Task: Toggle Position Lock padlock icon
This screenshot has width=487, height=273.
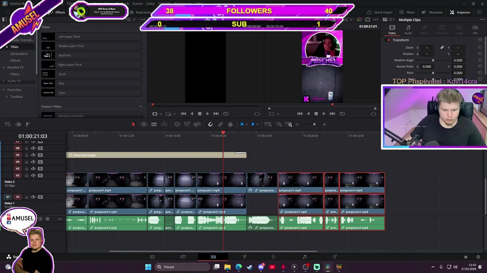Action: (x=230, y=124)
